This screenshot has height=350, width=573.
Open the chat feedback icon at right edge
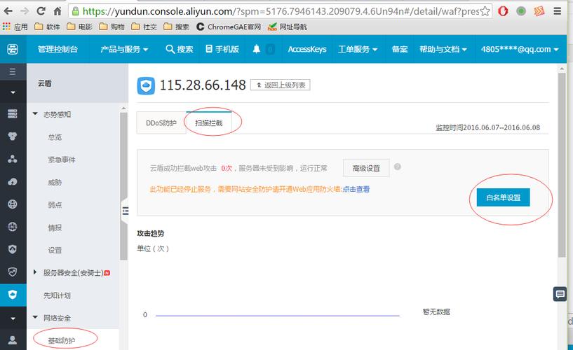(x=560, y=294)
